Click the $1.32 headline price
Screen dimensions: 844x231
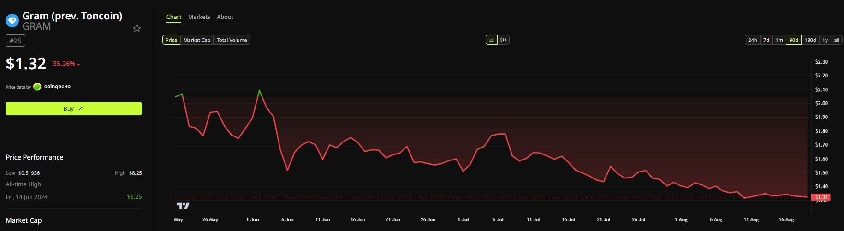[26, 63]
